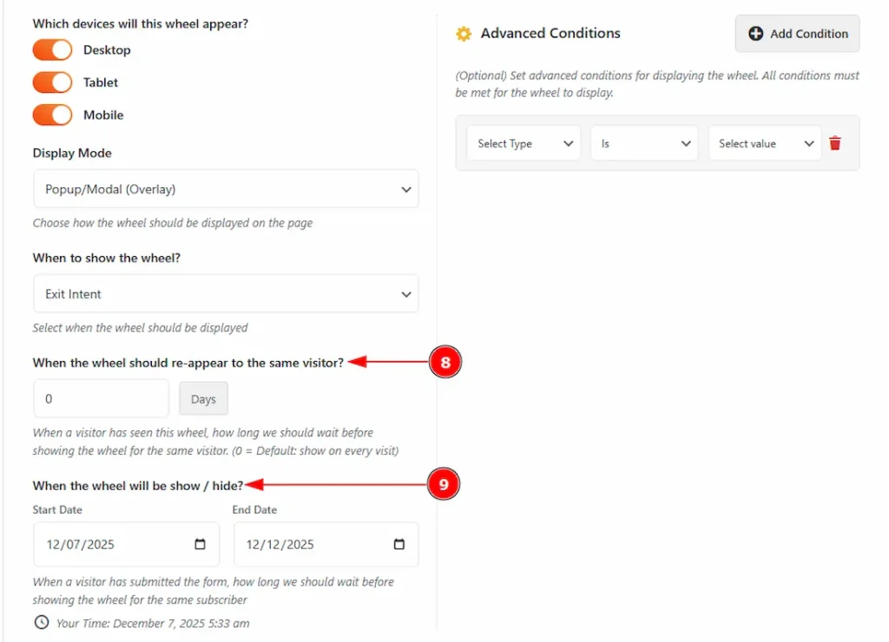Open the Start Date calendar picker icon
This screenshot has width=889, height=642.
[201, 545]
